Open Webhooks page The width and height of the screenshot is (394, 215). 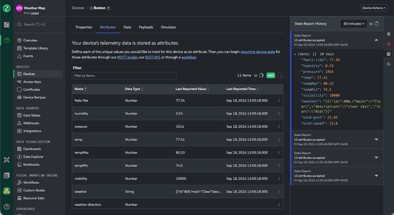(x=31, y=123)
